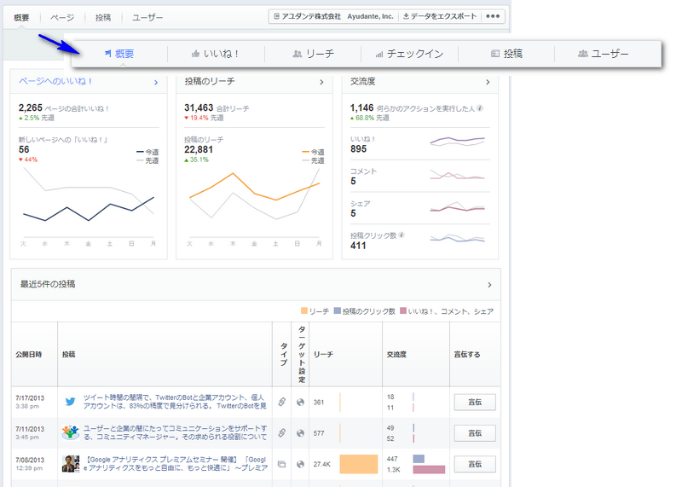This screenshot has height=487, width=682.
Task: Select 概要 in the enlarged tab bar
Action: [x=119, y=54]
